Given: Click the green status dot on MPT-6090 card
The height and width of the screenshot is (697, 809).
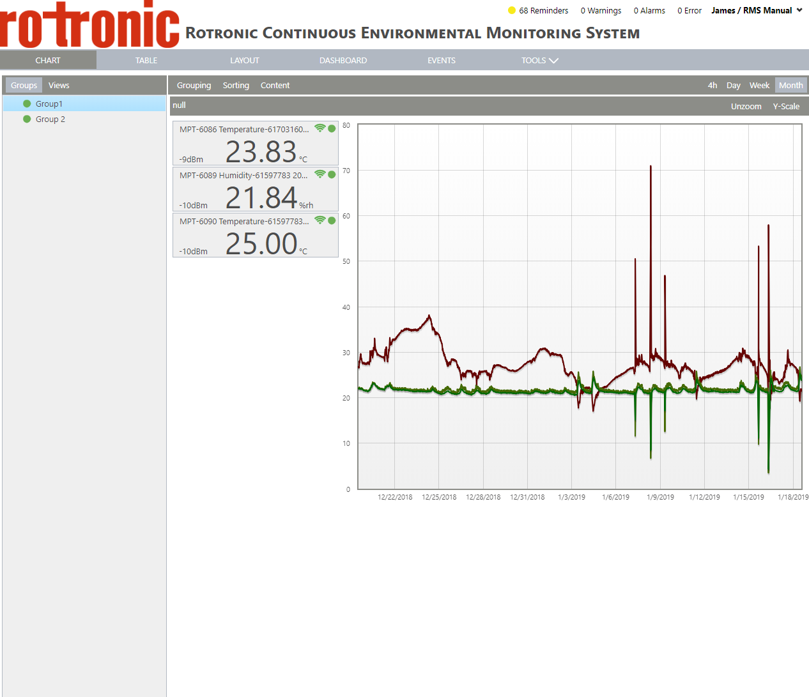Looking at the screenshot, I should (332, 220).
